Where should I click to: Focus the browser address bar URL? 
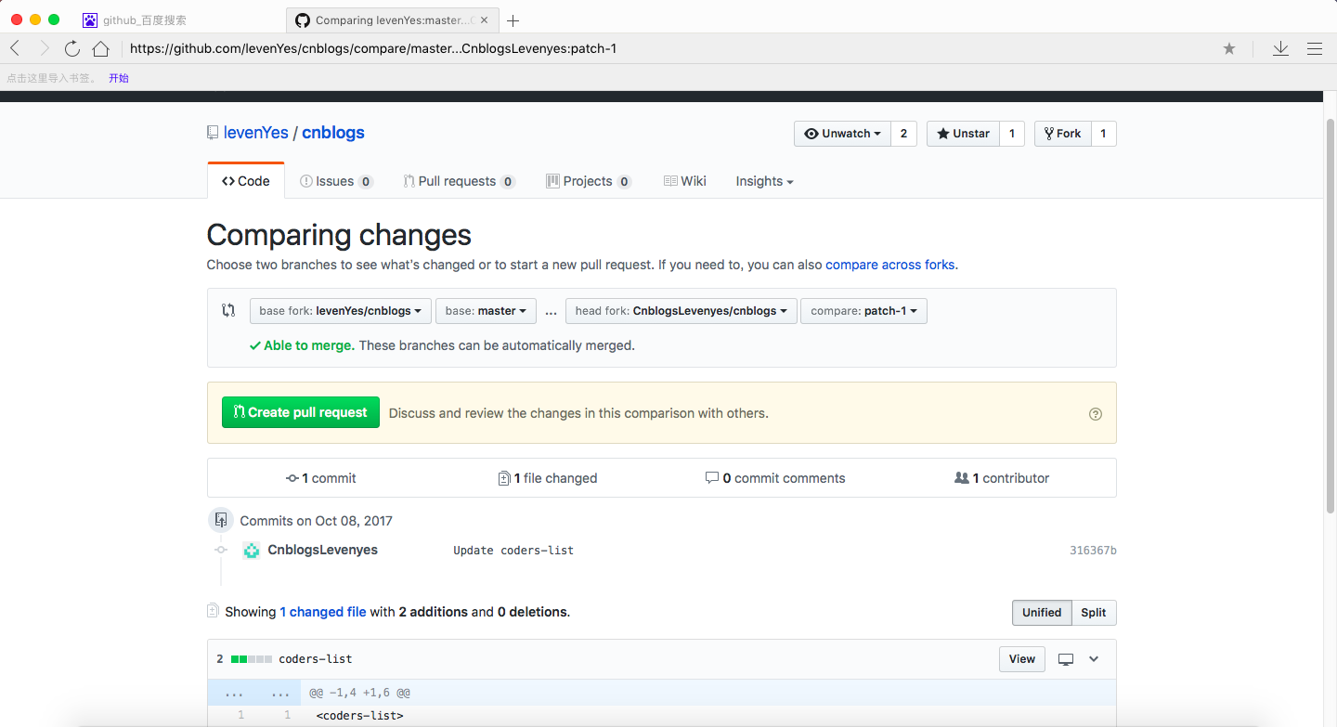coord(373,48)
